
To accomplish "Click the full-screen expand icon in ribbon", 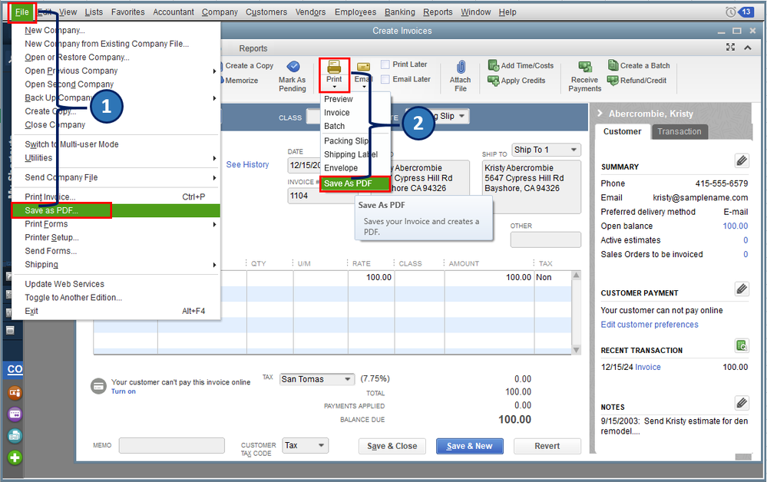I will click(730, 47).
